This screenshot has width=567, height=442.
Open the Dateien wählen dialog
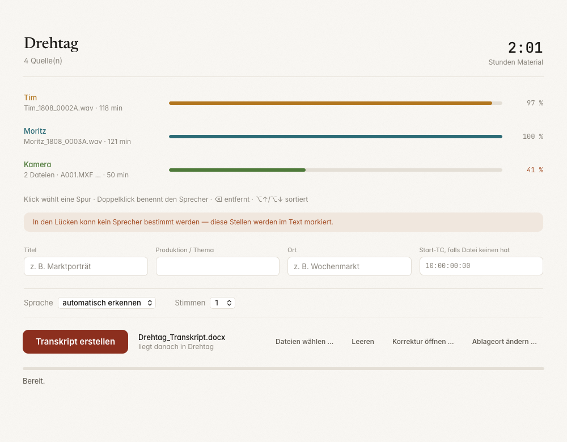(304, 342)
